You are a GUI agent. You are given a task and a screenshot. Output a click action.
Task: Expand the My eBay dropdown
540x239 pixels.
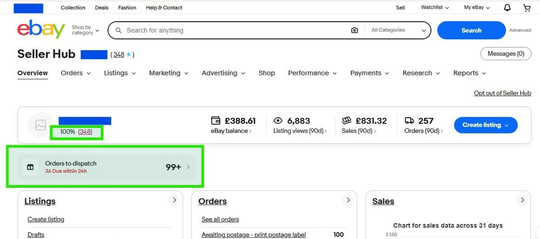click(477, 8)
